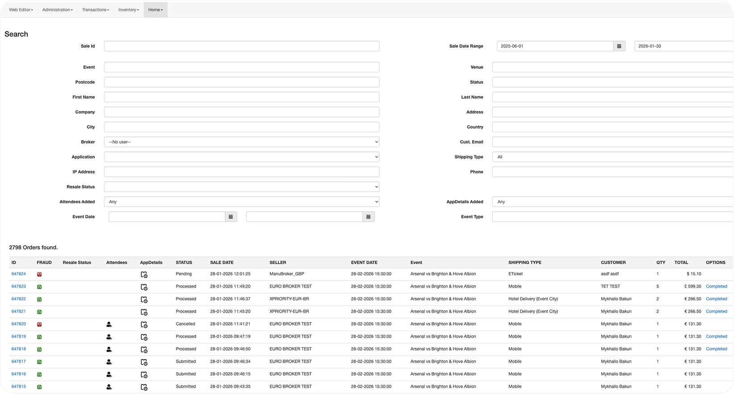Open the attendees icon for order 647815
Image resolution: width=734 pixels, height=394 pixels.
(x=109, y=387)
